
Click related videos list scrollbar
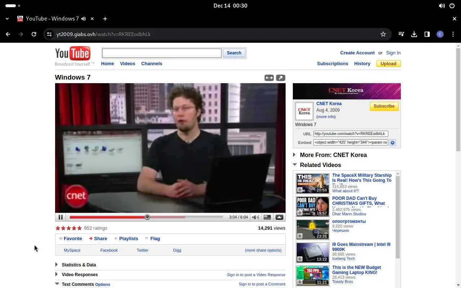398,217
